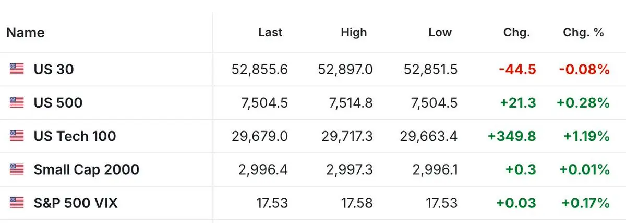
Task: Sort by the Chg. % column header
Action: point(583,32)
